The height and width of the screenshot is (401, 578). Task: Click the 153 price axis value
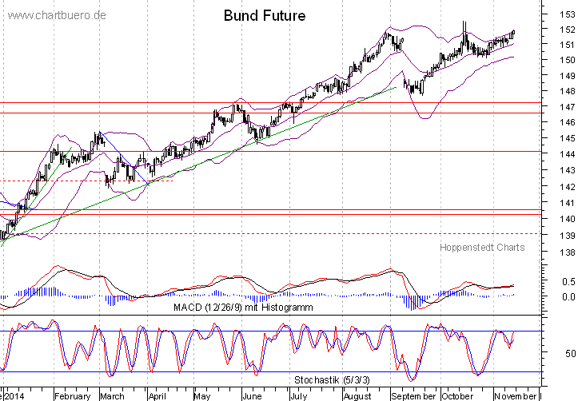pyautogui.click(x=568, y=14)
